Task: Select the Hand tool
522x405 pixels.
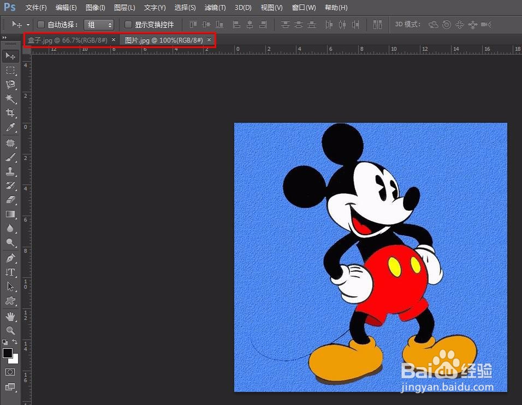Action: (10, 317)
